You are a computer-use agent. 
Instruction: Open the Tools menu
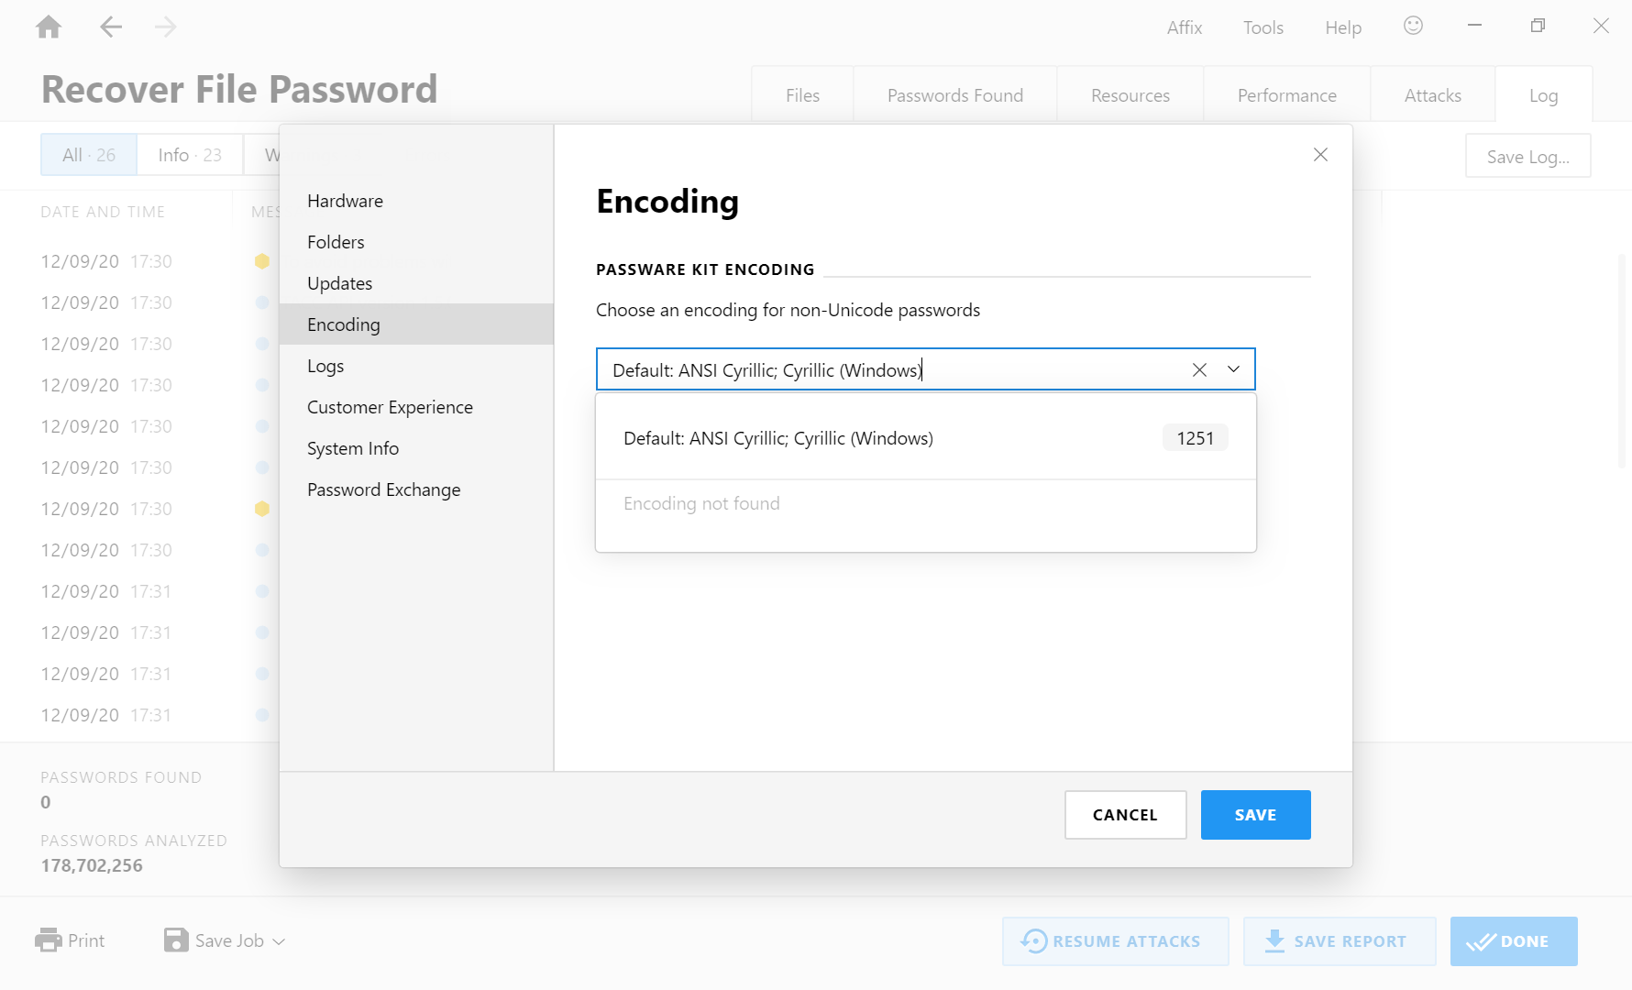(1263, 27)
